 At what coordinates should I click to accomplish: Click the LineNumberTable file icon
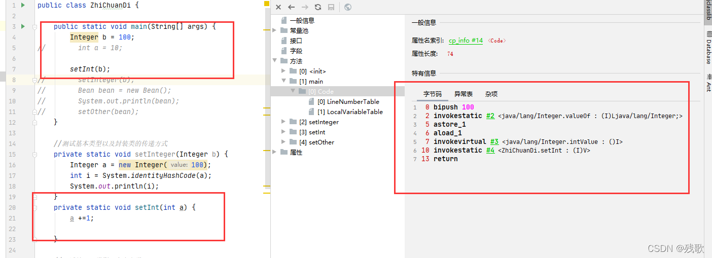(312, 101)
